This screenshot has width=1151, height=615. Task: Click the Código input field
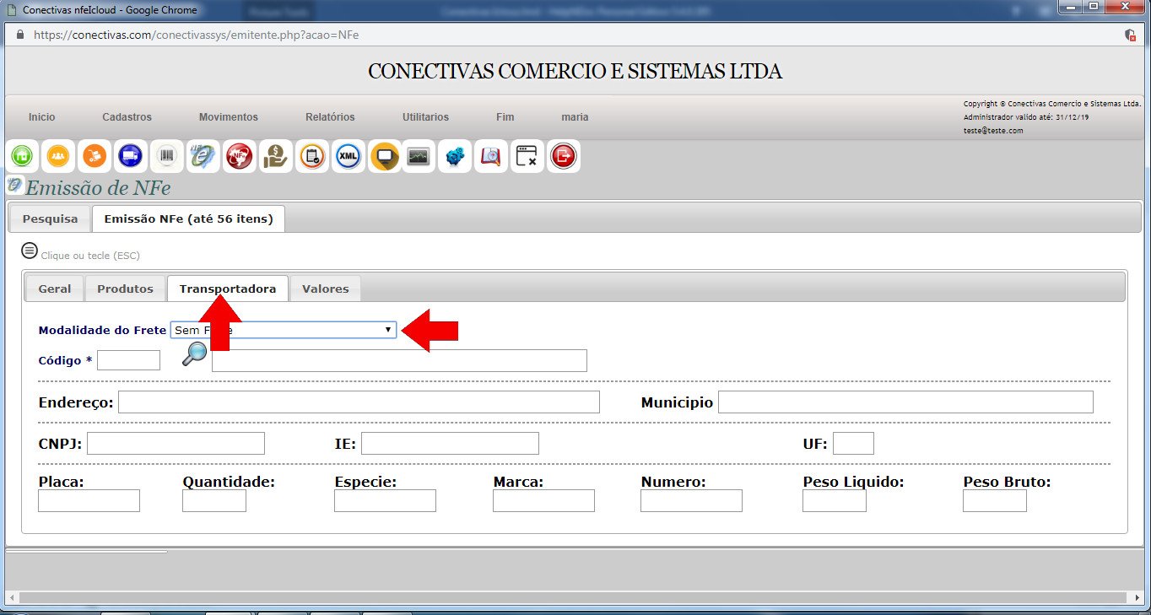[128, 360]
